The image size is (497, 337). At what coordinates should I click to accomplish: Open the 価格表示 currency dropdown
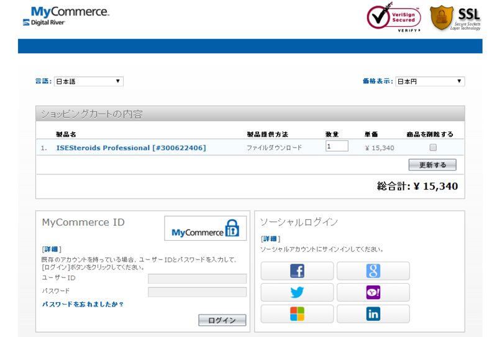pyautogui.click(x=430, y=81)
